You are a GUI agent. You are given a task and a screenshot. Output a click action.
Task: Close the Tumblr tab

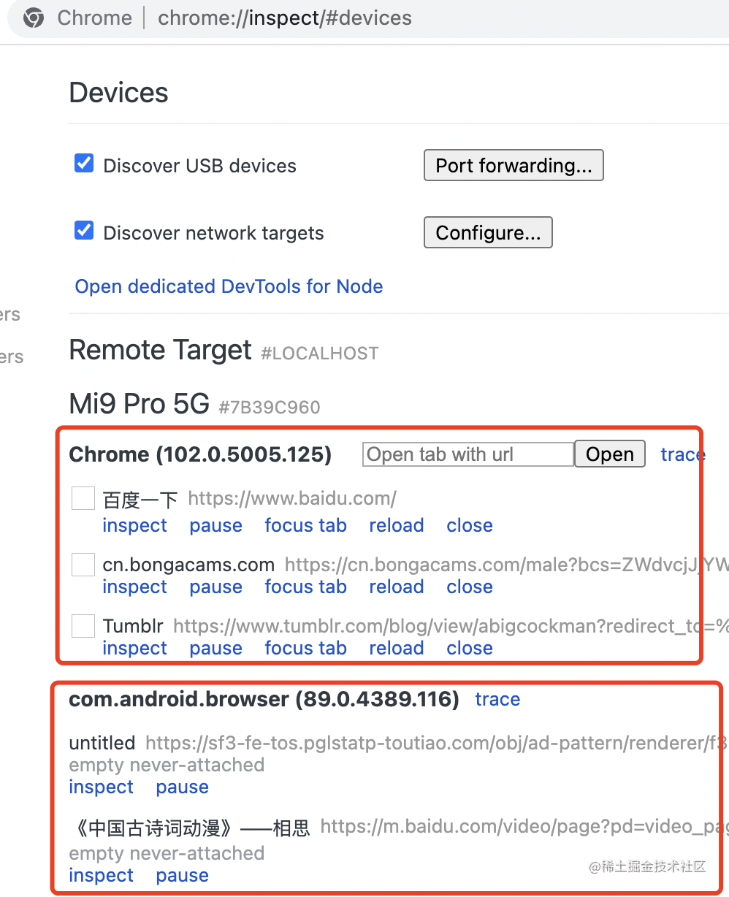[470, 648]
